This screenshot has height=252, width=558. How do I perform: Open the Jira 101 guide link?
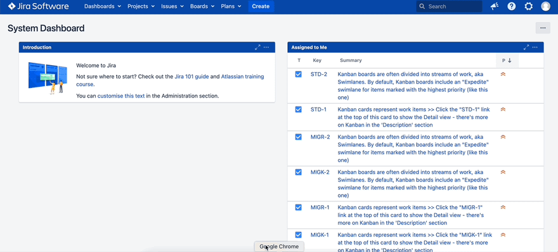(x=191, y=77)
